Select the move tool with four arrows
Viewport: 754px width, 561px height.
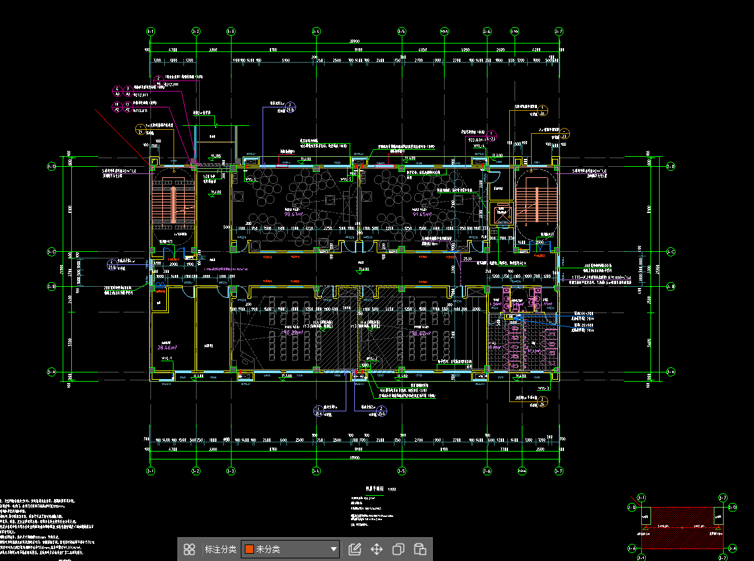pos(377,549)
